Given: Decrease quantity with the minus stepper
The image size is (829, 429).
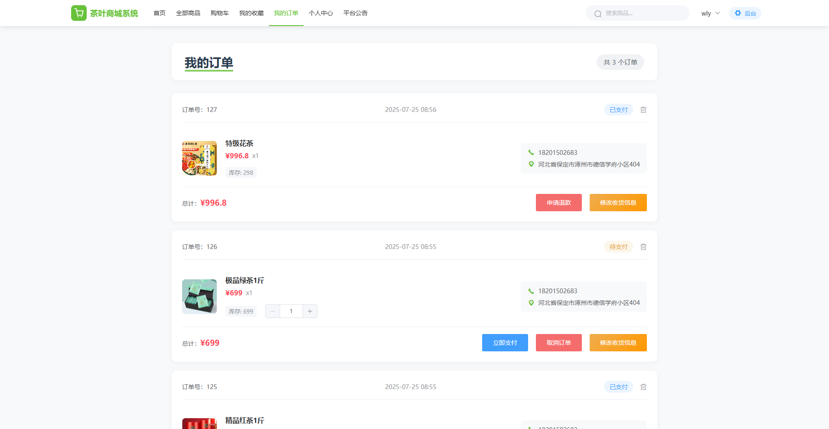Looking at the screenshot, I should point(273,311).
